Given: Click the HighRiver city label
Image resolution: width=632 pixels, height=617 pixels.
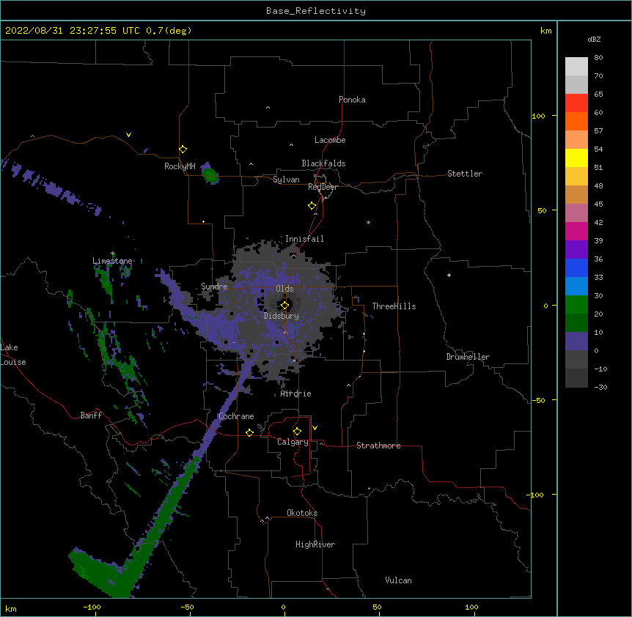Looking at the screenshot, I should click(315, 544).
